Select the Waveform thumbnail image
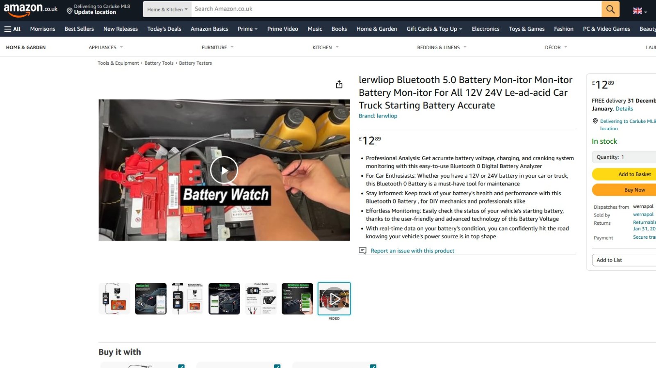 [x=224, y=298]
